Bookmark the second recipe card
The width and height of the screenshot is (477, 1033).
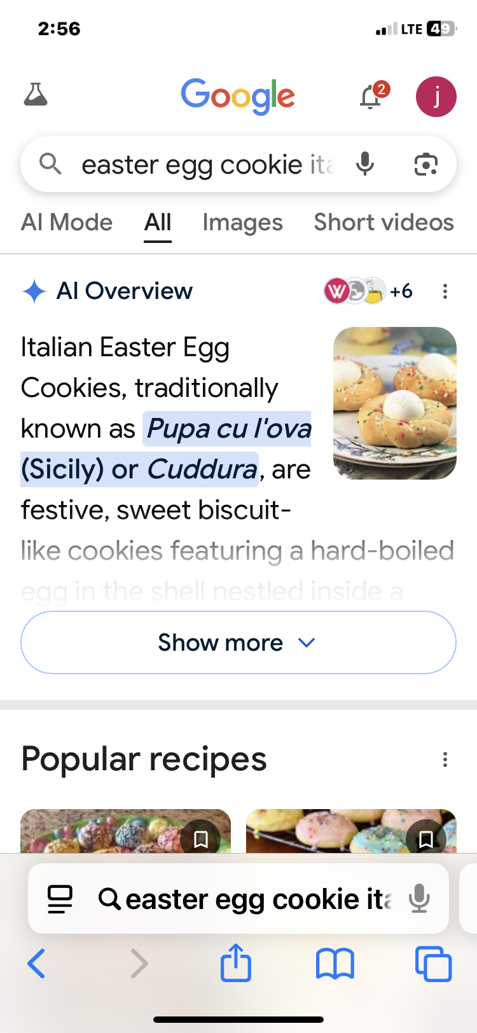426,840
